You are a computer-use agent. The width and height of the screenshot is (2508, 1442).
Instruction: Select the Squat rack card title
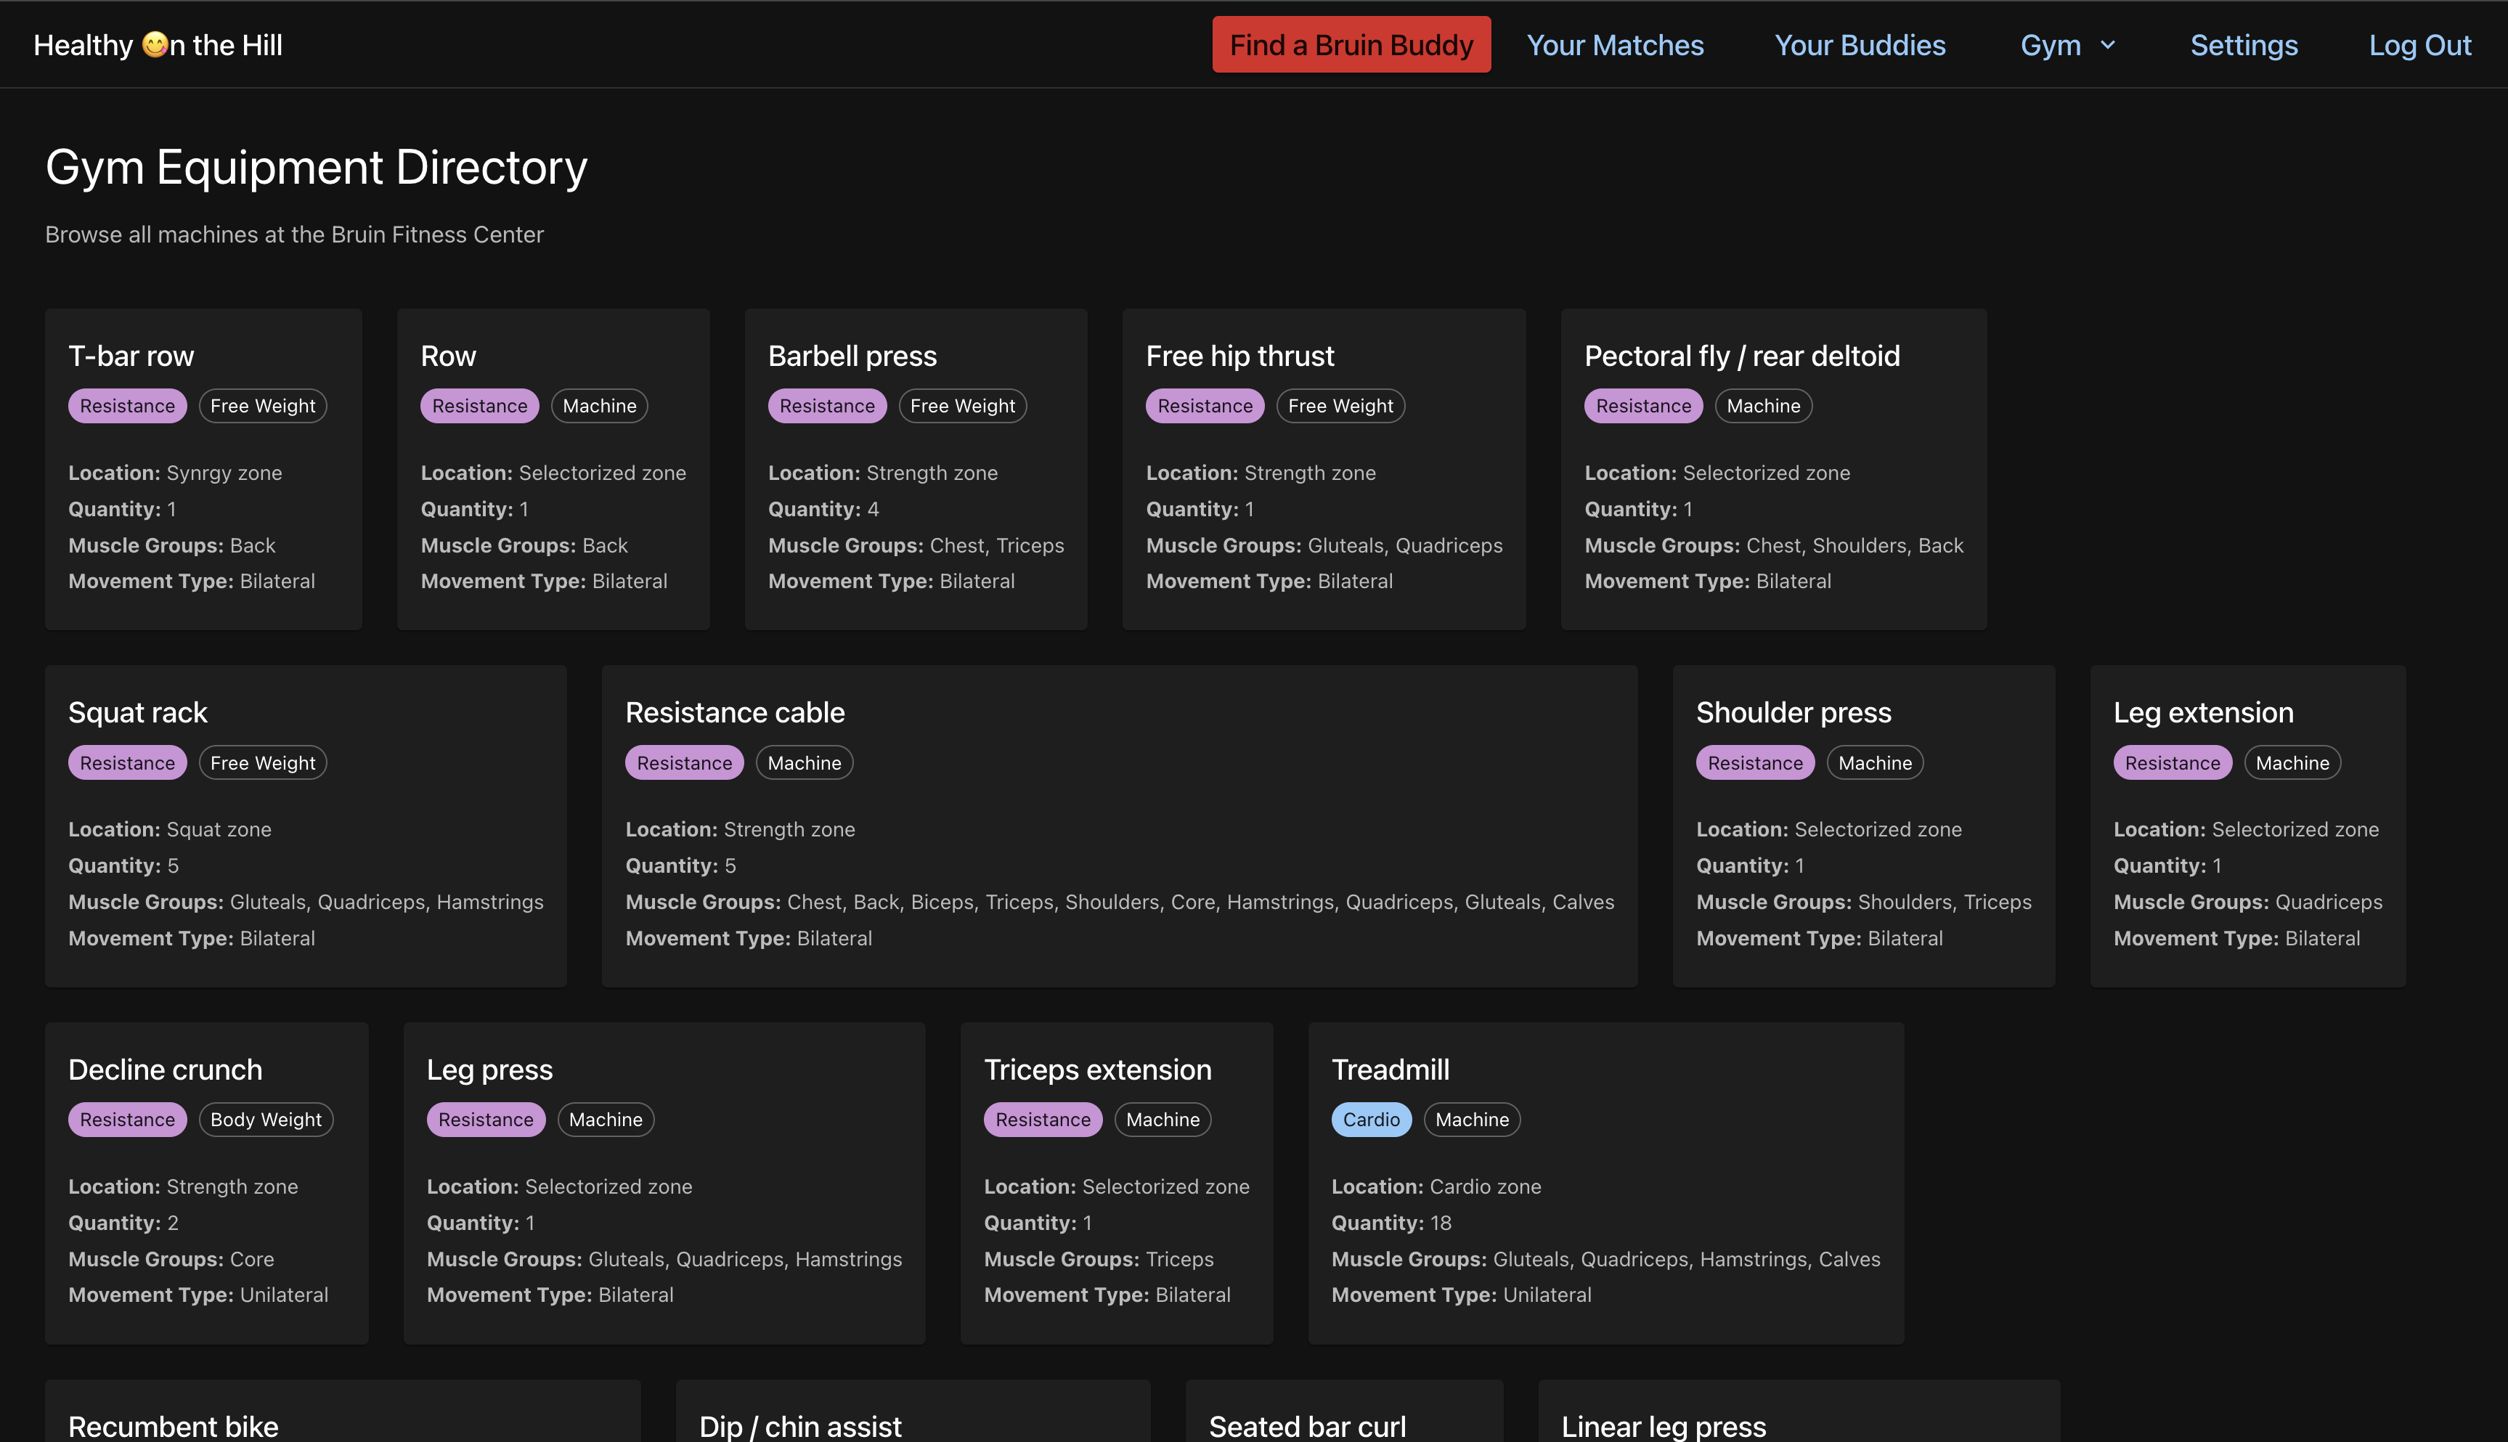pos(138,712)
